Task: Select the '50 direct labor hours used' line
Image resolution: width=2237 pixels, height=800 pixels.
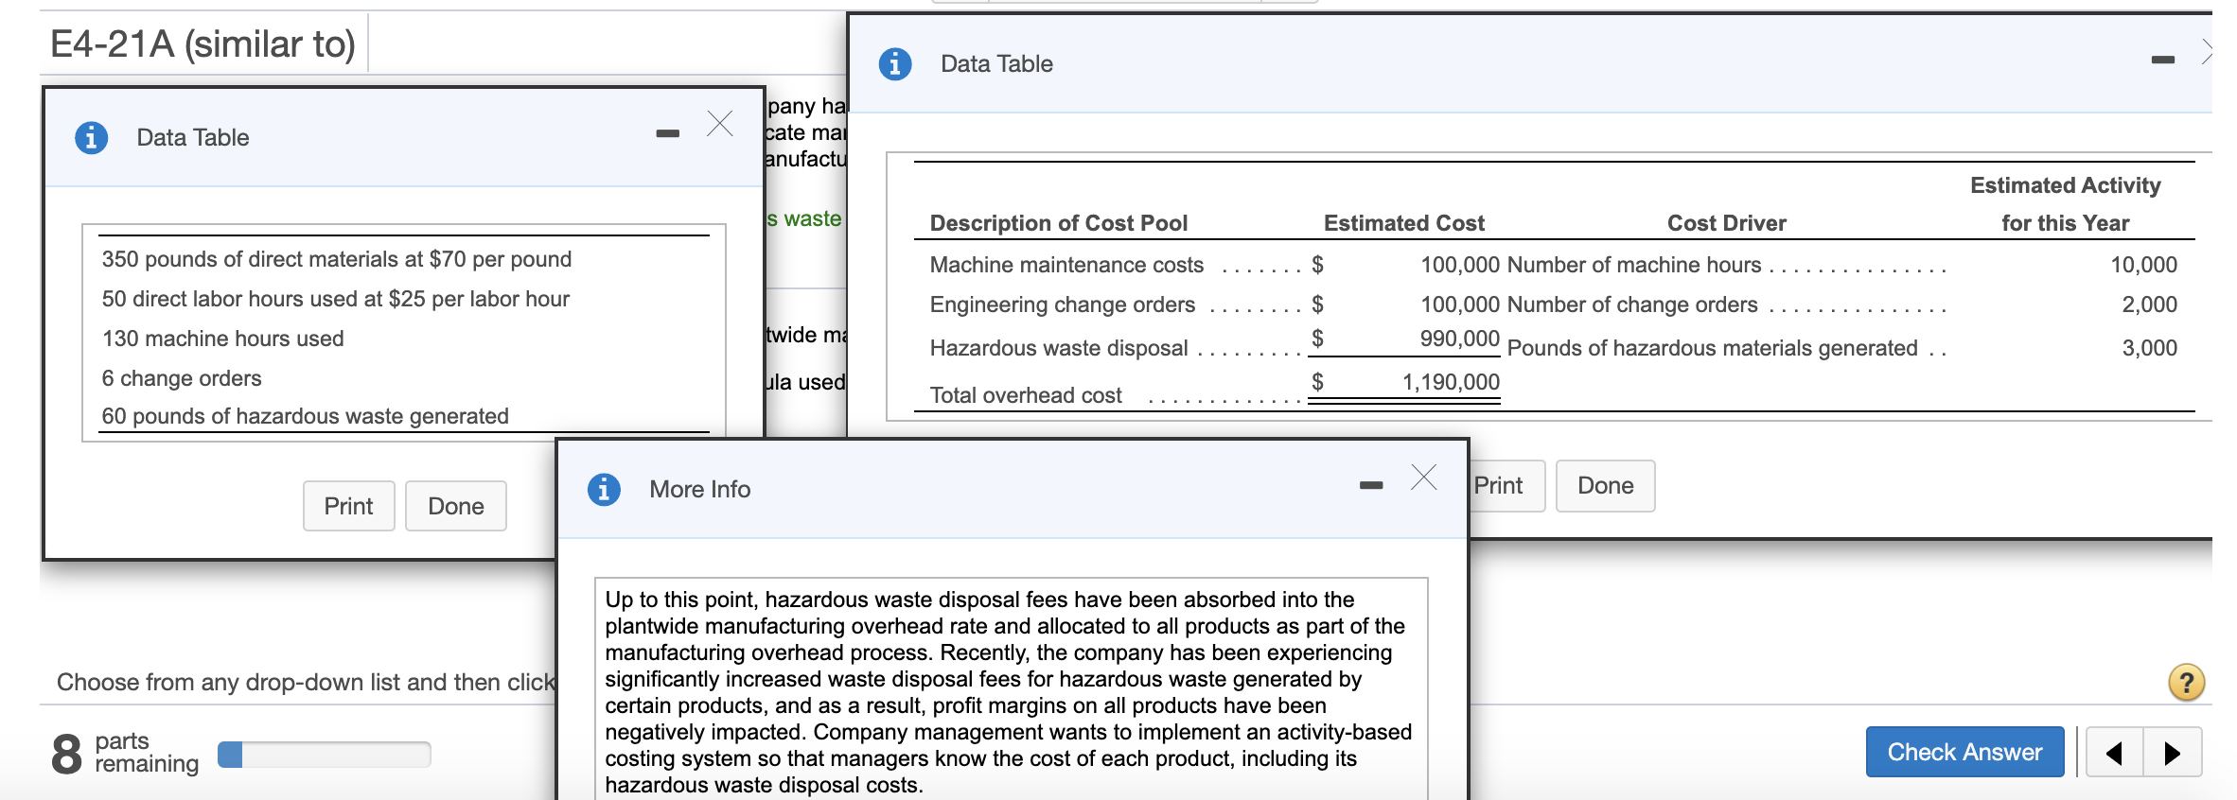Action: click(336, 299)
